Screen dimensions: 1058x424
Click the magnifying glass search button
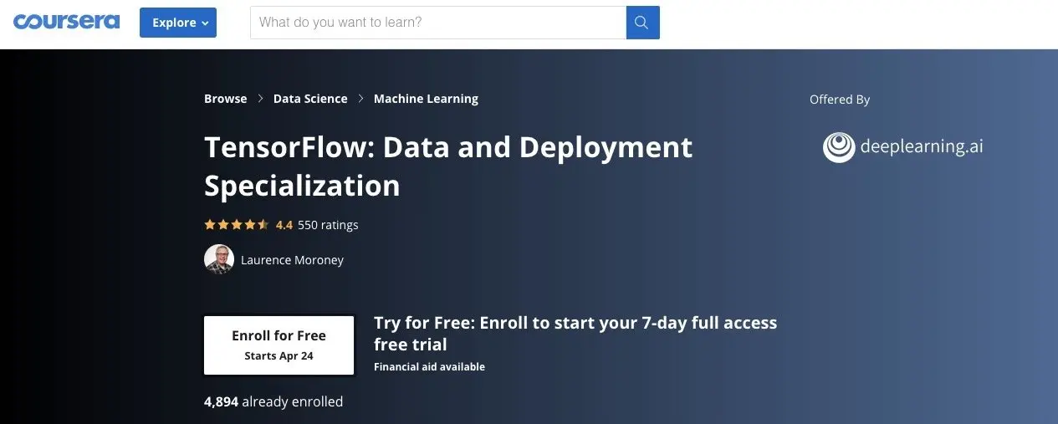pos(642,23)
